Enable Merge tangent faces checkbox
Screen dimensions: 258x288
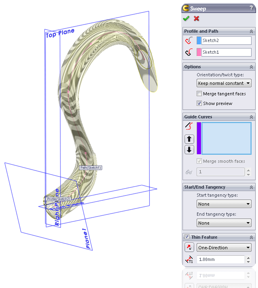(x=199, y=94)
